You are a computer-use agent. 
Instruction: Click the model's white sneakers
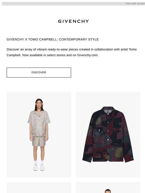(x=39, y=168)
